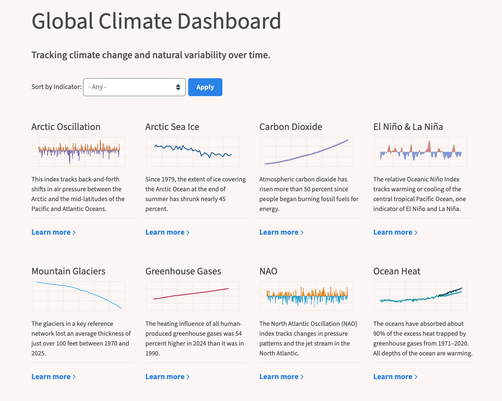Follow Learn more under Arctic Oscillation
Image resolution: width=502 pixels, height=401 pixels.
[x=54, y=232]
